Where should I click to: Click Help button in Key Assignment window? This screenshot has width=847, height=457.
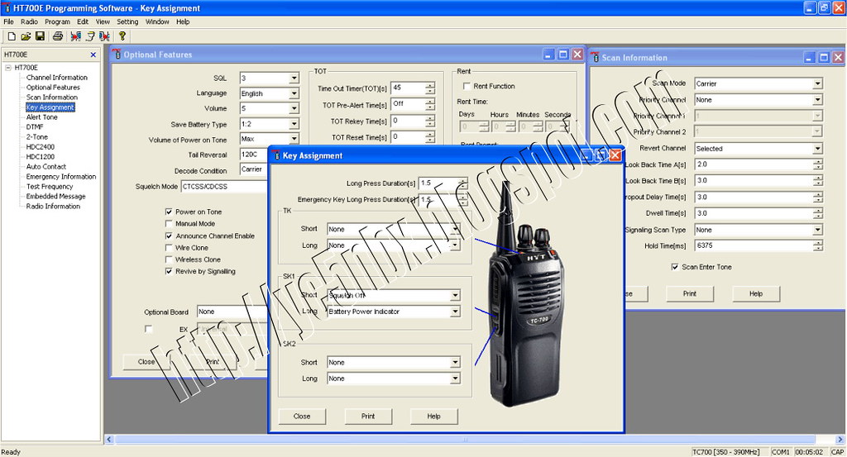[433, 416]
